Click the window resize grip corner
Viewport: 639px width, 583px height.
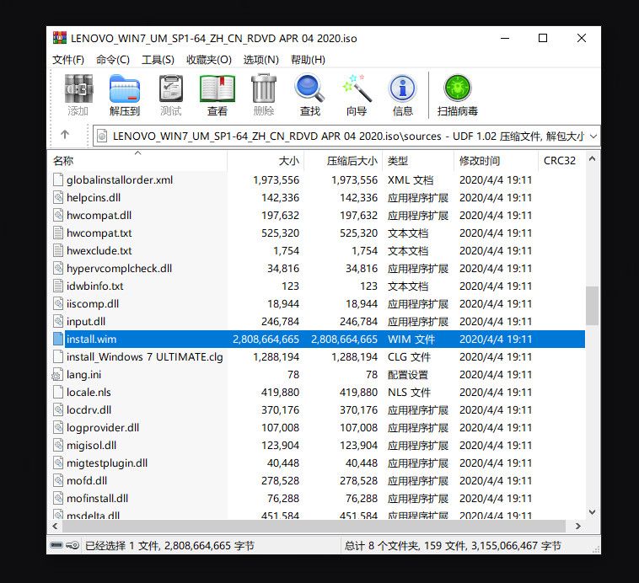point(596,549)
